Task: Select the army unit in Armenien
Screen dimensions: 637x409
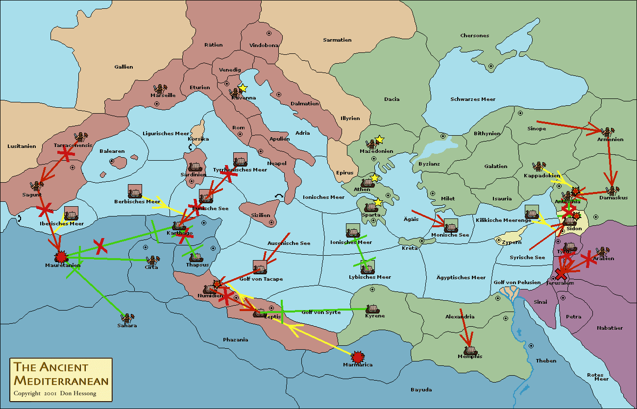Action: click(608, 132)
